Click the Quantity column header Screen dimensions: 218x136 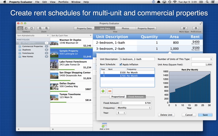[x=149, y=37]
